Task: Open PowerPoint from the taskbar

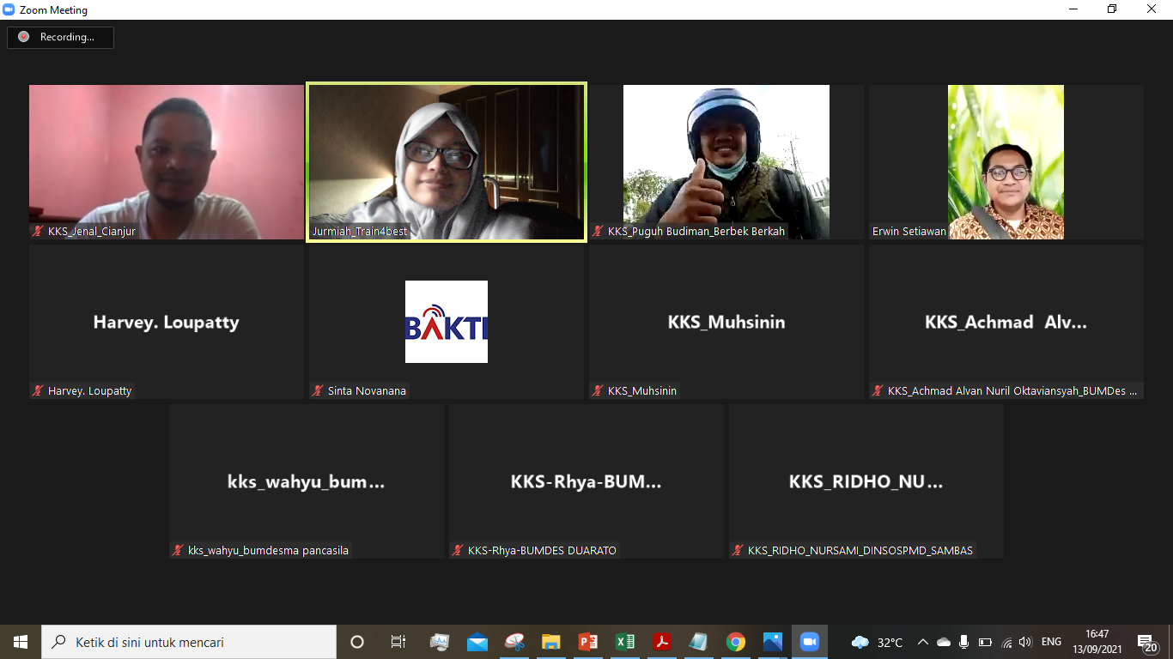Action: 588,642
